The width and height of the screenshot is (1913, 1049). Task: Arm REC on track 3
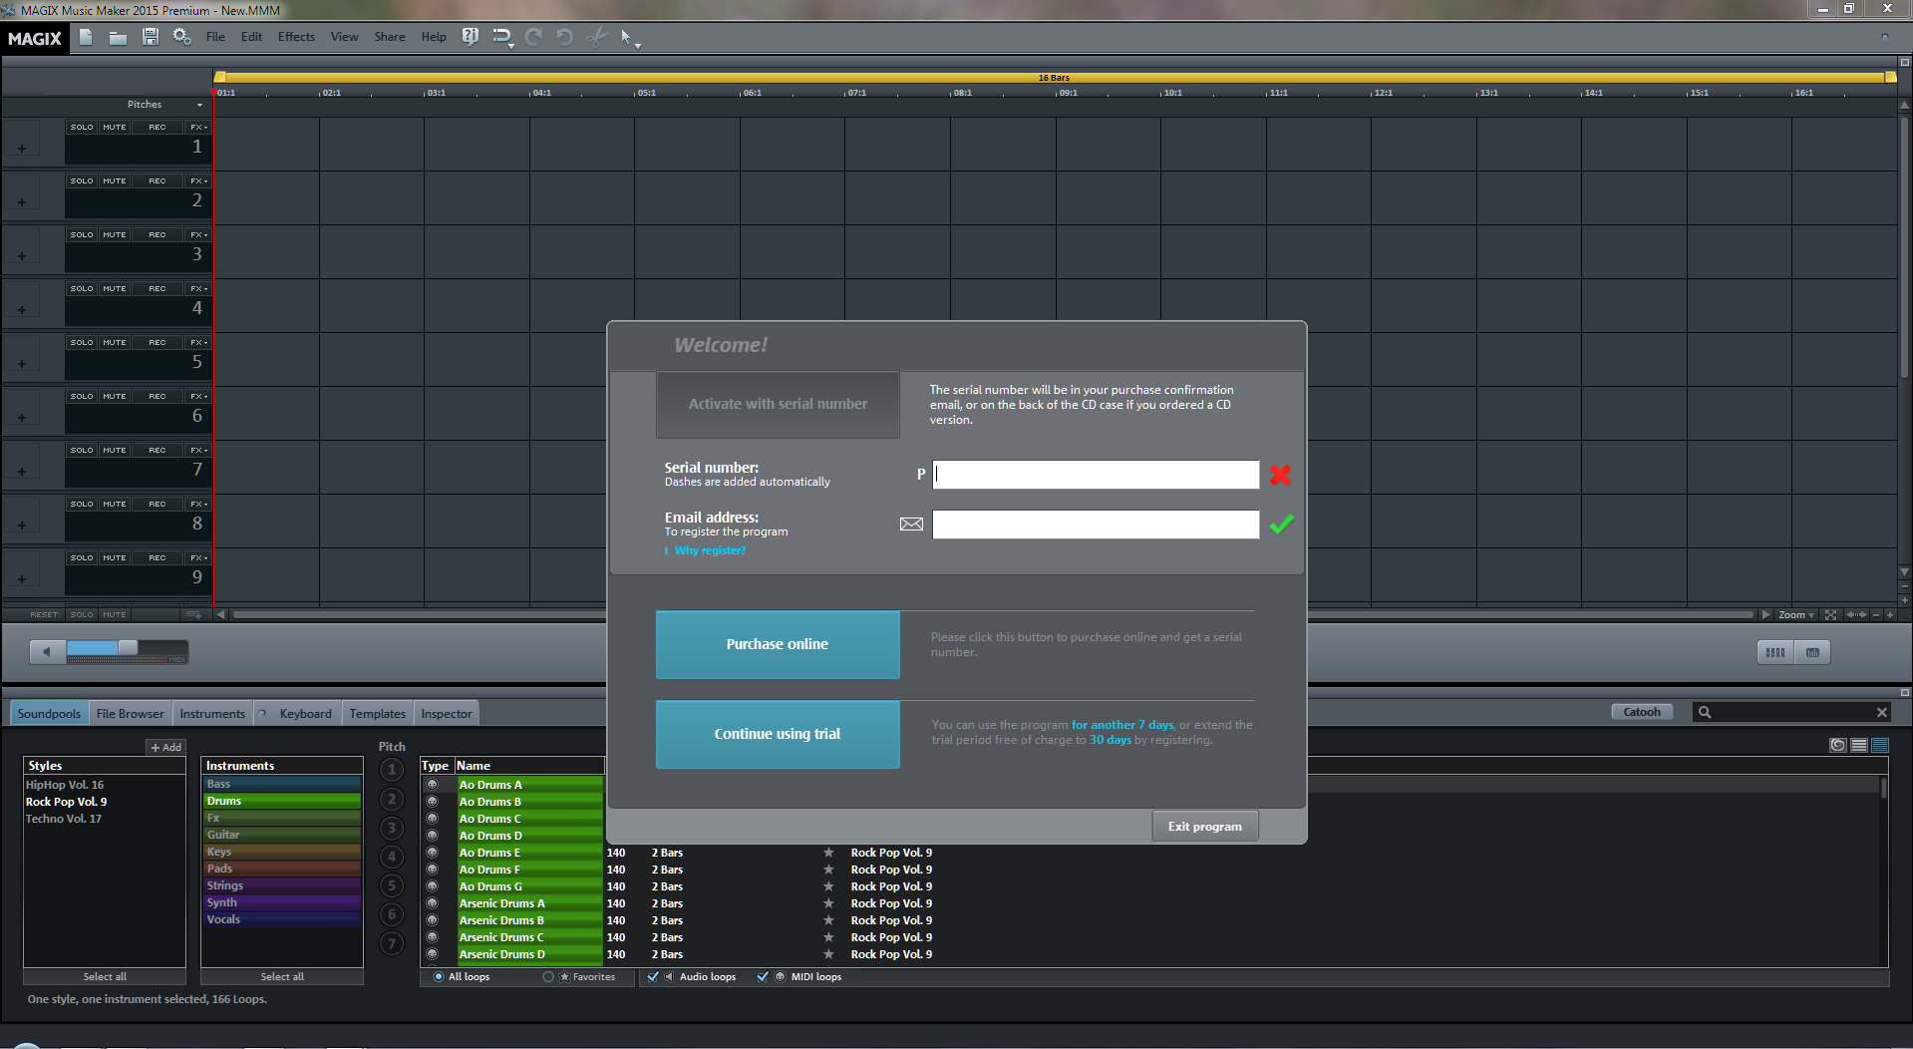pos(158,234)
